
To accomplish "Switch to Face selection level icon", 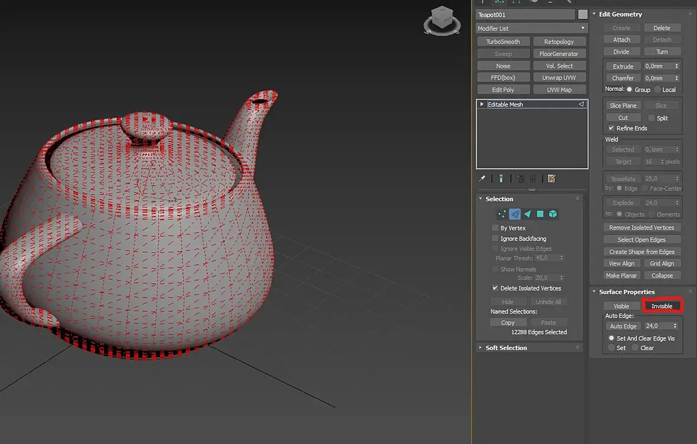I will [x=527, y=214].
